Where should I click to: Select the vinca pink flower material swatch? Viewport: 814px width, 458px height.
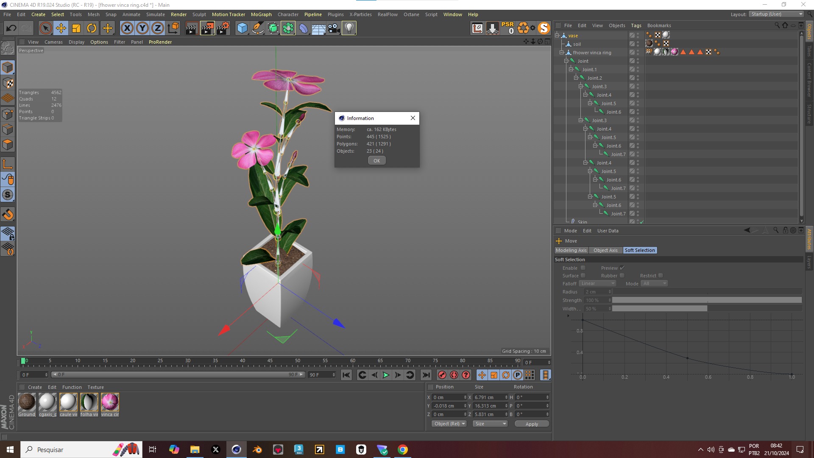(x=110, y=402)
